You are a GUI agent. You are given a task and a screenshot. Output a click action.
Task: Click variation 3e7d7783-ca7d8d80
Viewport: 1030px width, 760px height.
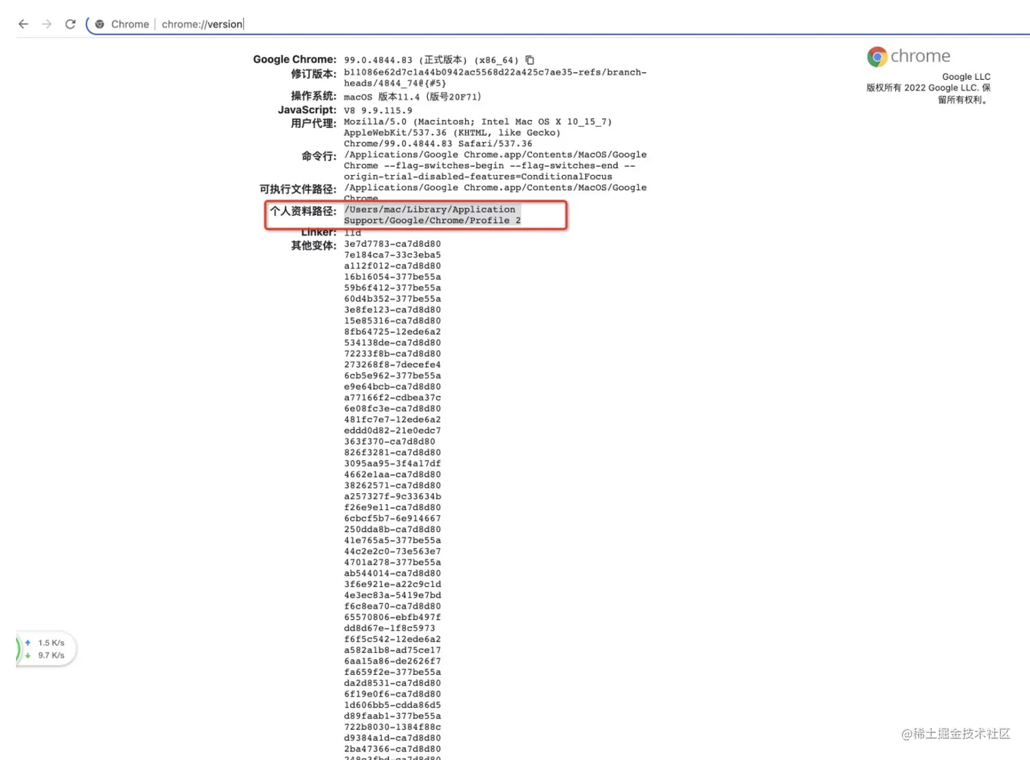pos(392,244)
